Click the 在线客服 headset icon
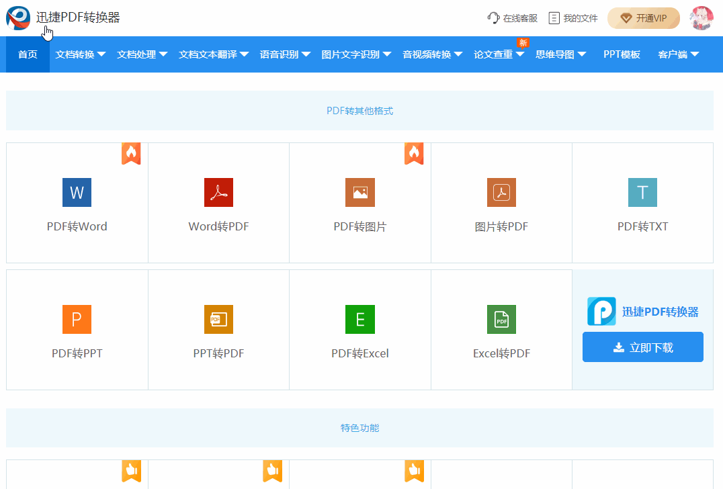This screenshot has width=723, height=489. 493,18
